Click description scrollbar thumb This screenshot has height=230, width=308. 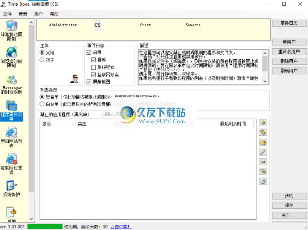265,64
